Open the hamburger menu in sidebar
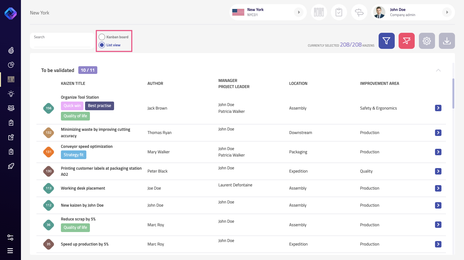This screenshot has height=260, width=464. pyautogui.click(x=10, y=251)
